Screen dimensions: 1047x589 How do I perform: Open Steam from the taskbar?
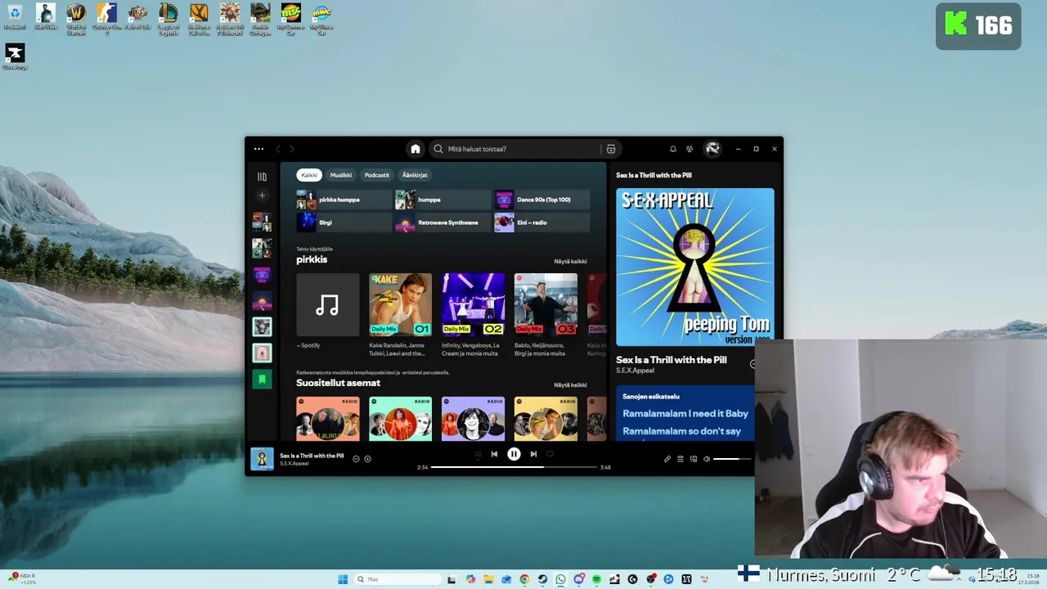click(542, 579)
